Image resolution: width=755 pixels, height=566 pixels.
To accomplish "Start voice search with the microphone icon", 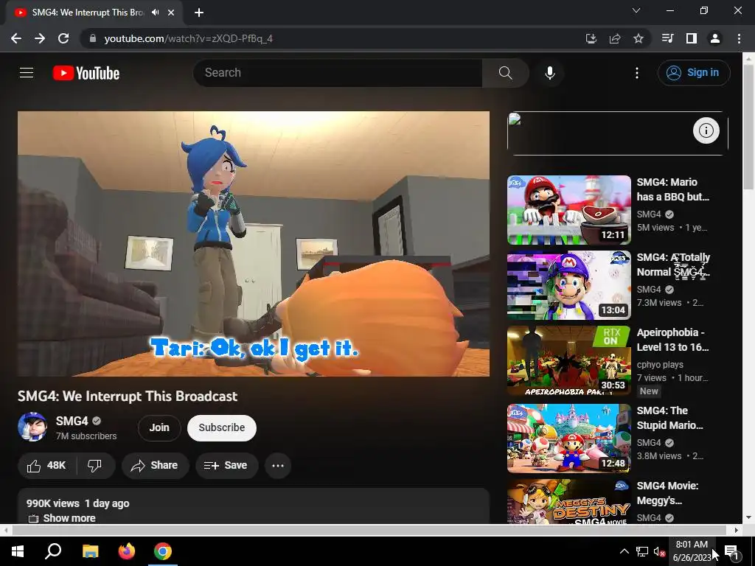I will tap(549, 73).
